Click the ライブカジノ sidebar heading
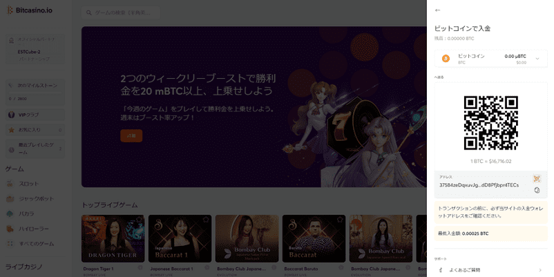The width and height of the screenshot is (554, 277). coord(23,266)
